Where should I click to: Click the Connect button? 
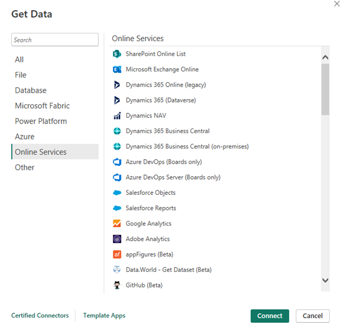point(270,316)
